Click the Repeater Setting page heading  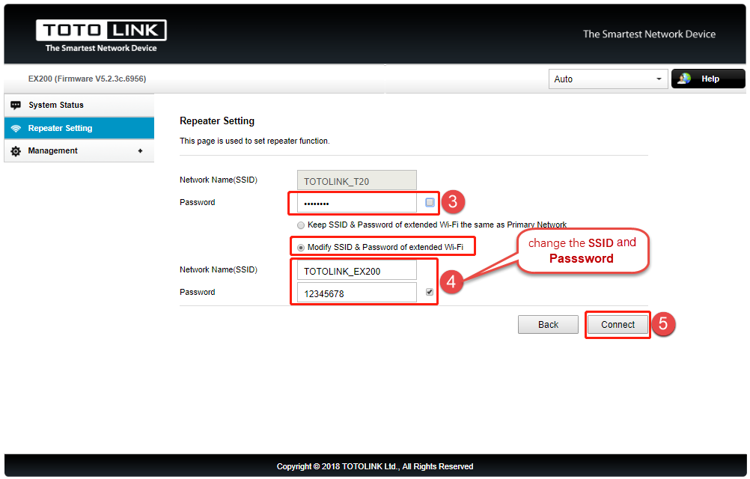click(x=217, y=121)
